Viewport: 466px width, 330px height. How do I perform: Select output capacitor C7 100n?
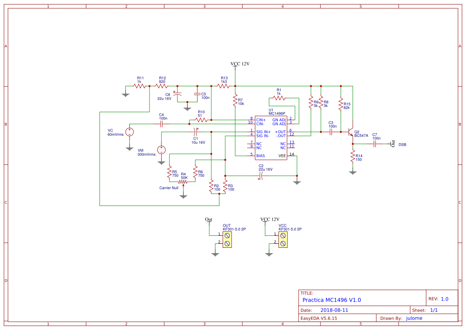(x=374, y=144)
